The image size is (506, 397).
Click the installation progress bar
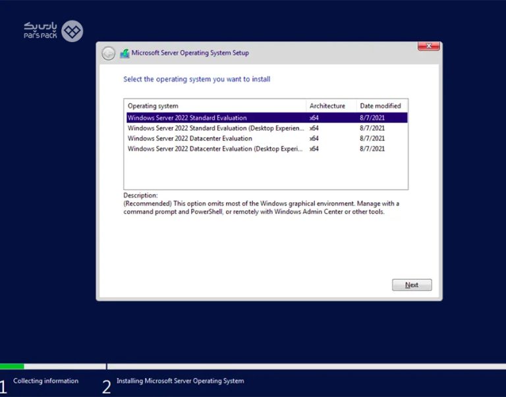(253, 366)
